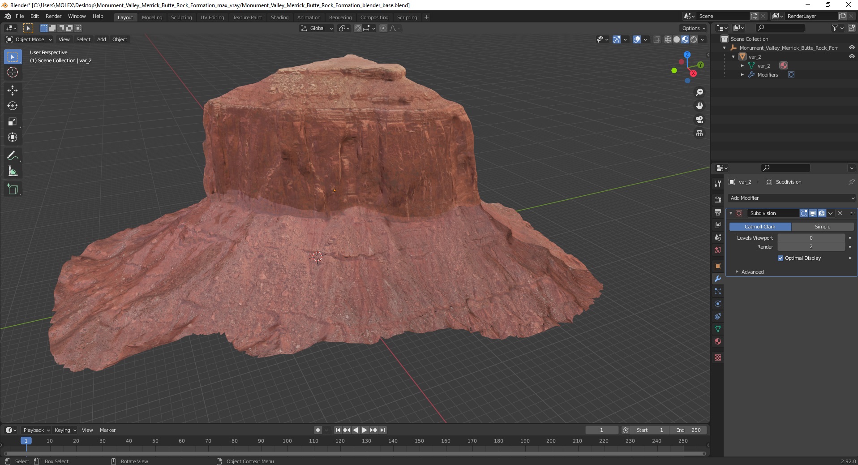The image size is (858, 465).
Task: Activate the Rotate tool
Action: click(x=13, y=106)
